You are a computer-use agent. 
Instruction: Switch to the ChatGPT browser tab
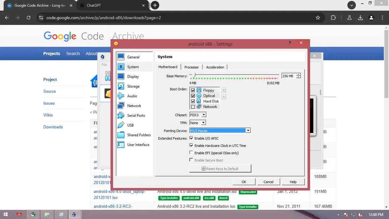point(112,5)
